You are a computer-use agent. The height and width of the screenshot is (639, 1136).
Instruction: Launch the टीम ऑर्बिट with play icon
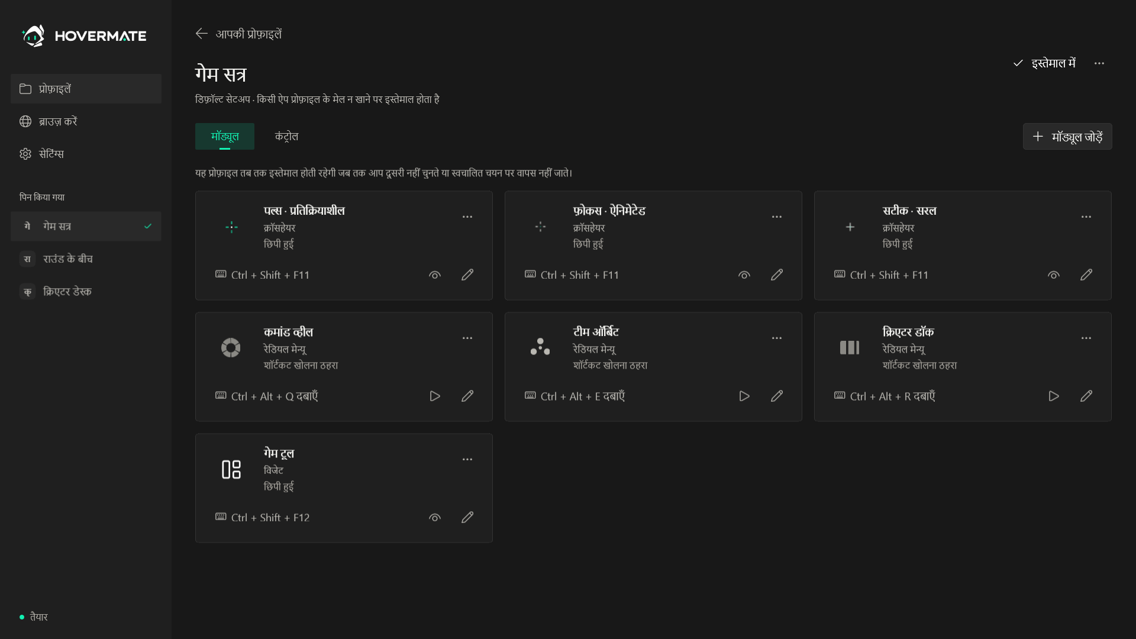(x=744, y=396)
